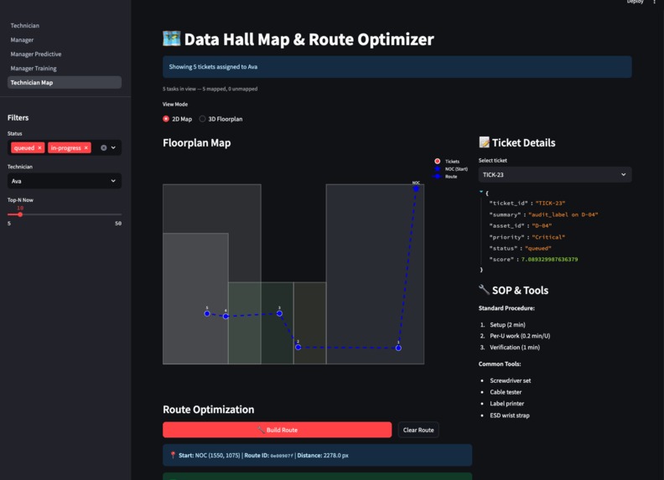664x480 pixels.
Task: Click the wrench icon beside SOP & Tools
Action: click(484, 290)
